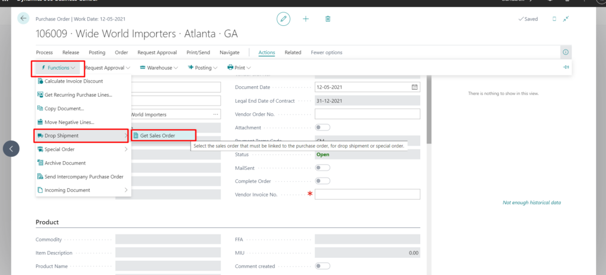
Task: Click the Special Order icon
Action: pos(40,149)
